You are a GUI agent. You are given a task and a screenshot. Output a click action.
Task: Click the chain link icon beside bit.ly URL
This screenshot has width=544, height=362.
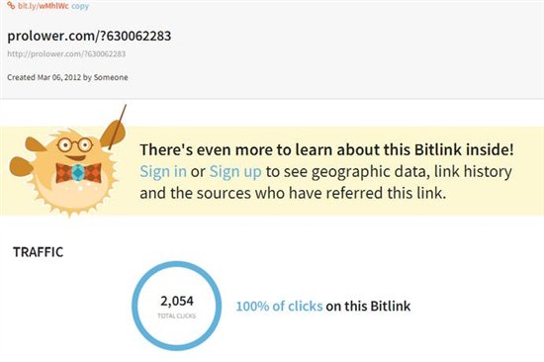[x=11, y=6]
